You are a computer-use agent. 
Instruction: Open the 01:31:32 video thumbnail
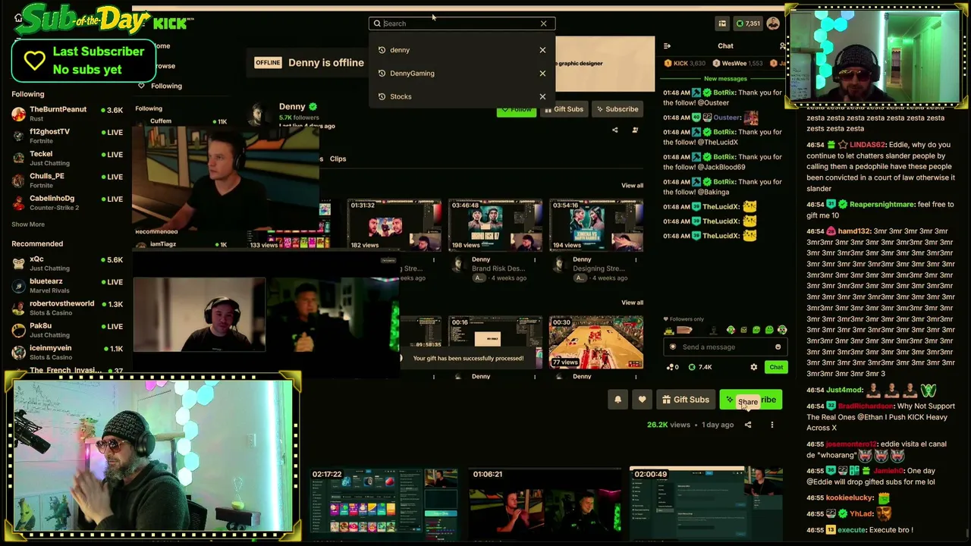point(394,225)
